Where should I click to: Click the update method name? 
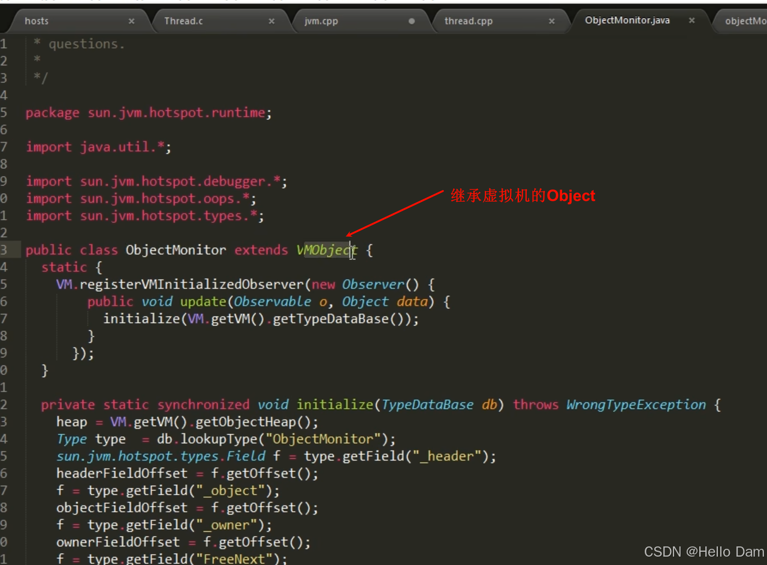click(204, 301)
